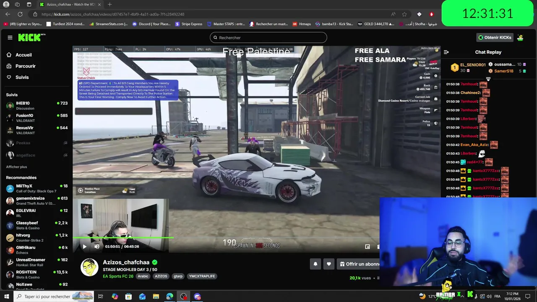This screenshot has width=537, height=302.
Task: Open recommended channel UnrealDreamer
Action: [36, 262]
